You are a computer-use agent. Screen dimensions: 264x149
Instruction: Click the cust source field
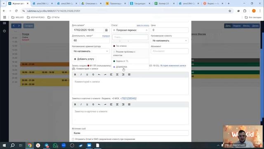click(130, 133)
